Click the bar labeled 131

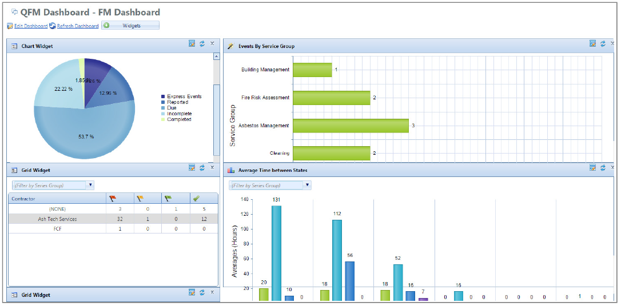[x=276, y=253]
